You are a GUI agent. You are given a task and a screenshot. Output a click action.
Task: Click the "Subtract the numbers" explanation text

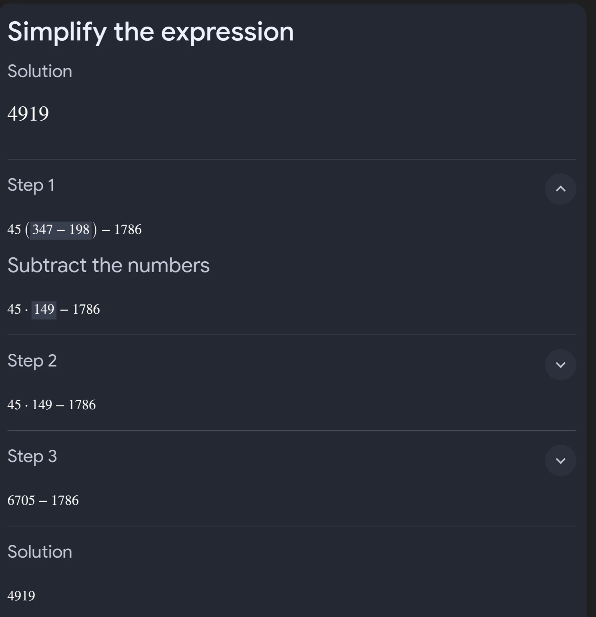point(108,265)
